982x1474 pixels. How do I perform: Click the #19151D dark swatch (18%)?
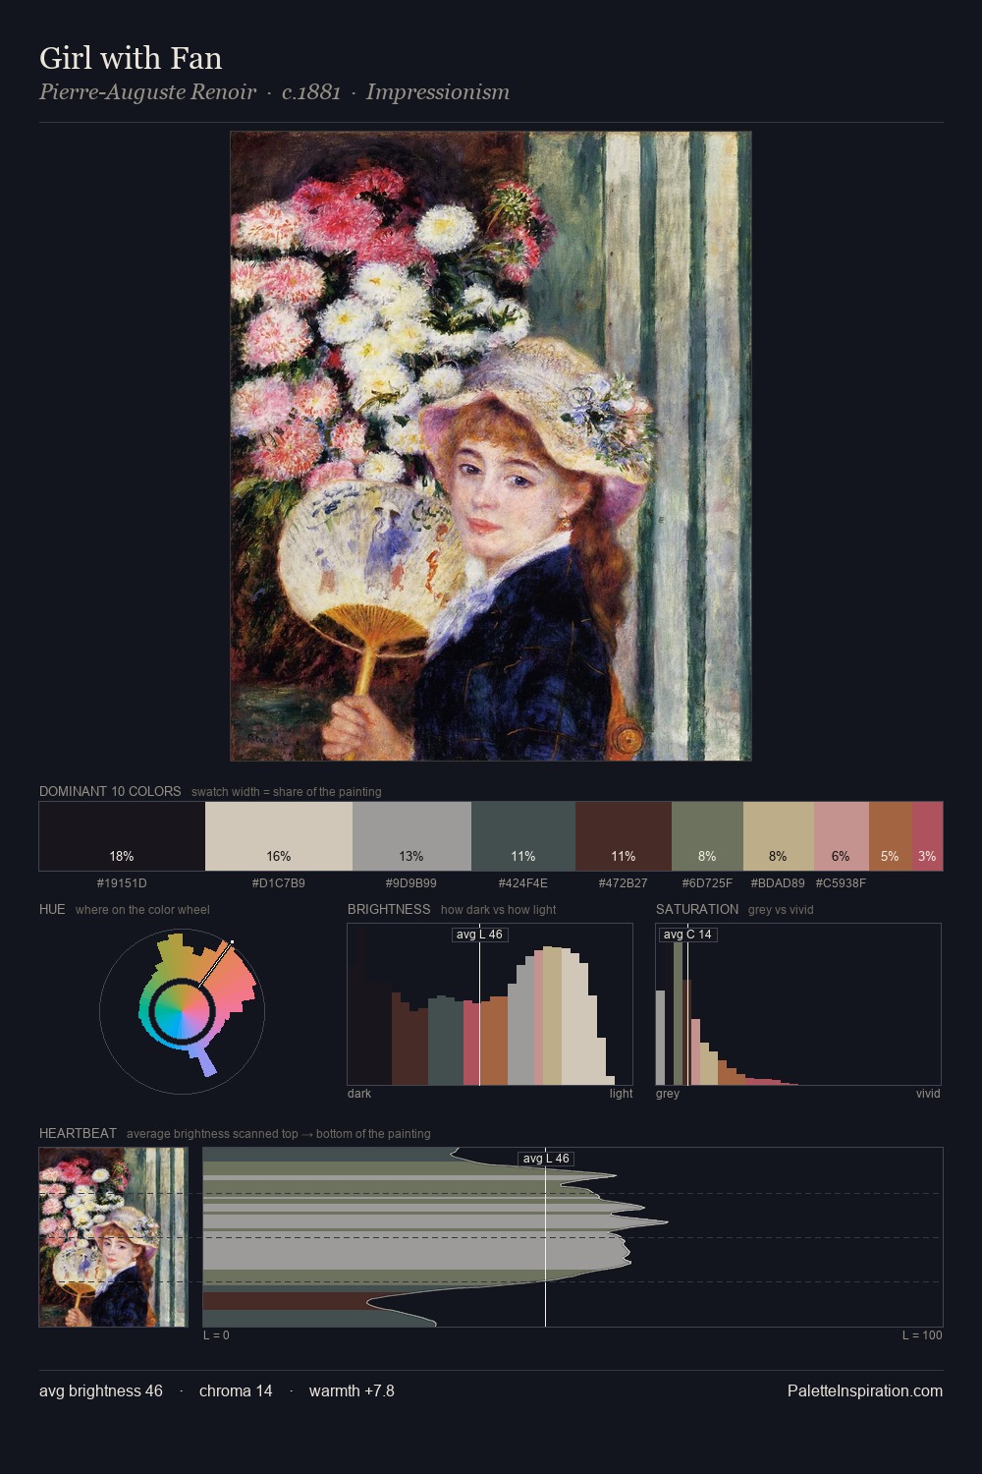pos(122,836)
